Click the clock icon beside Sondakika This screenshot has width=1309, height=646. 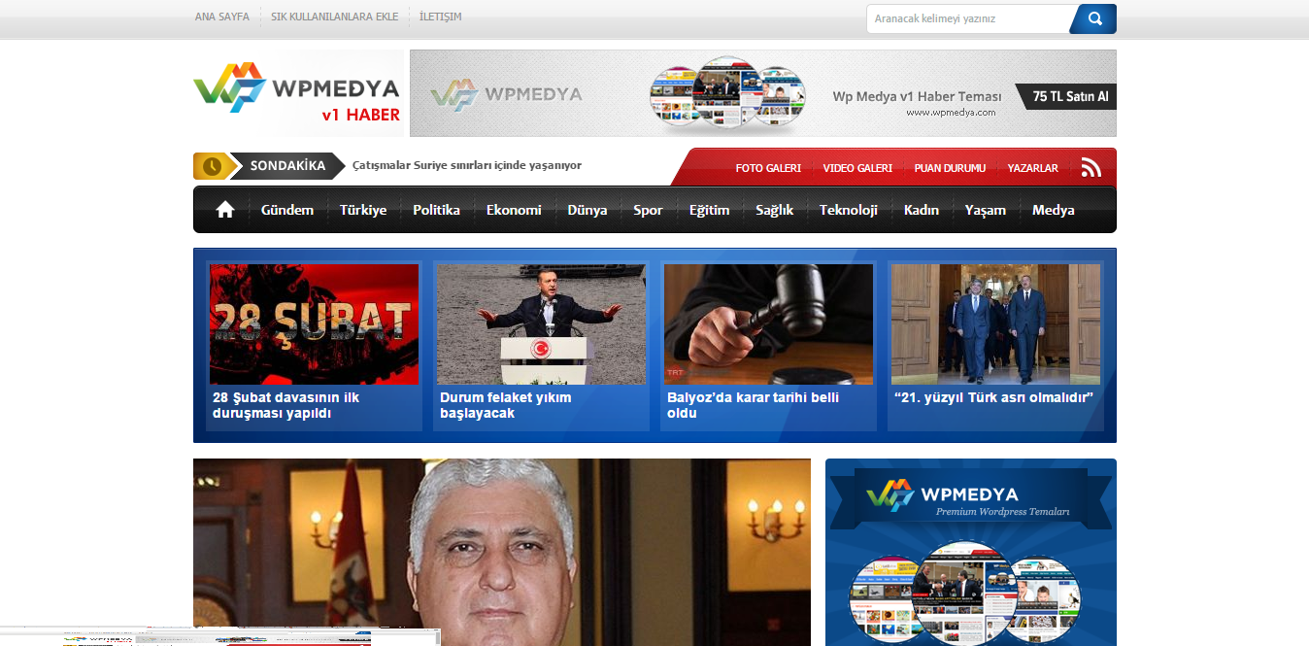click(212, 166)
